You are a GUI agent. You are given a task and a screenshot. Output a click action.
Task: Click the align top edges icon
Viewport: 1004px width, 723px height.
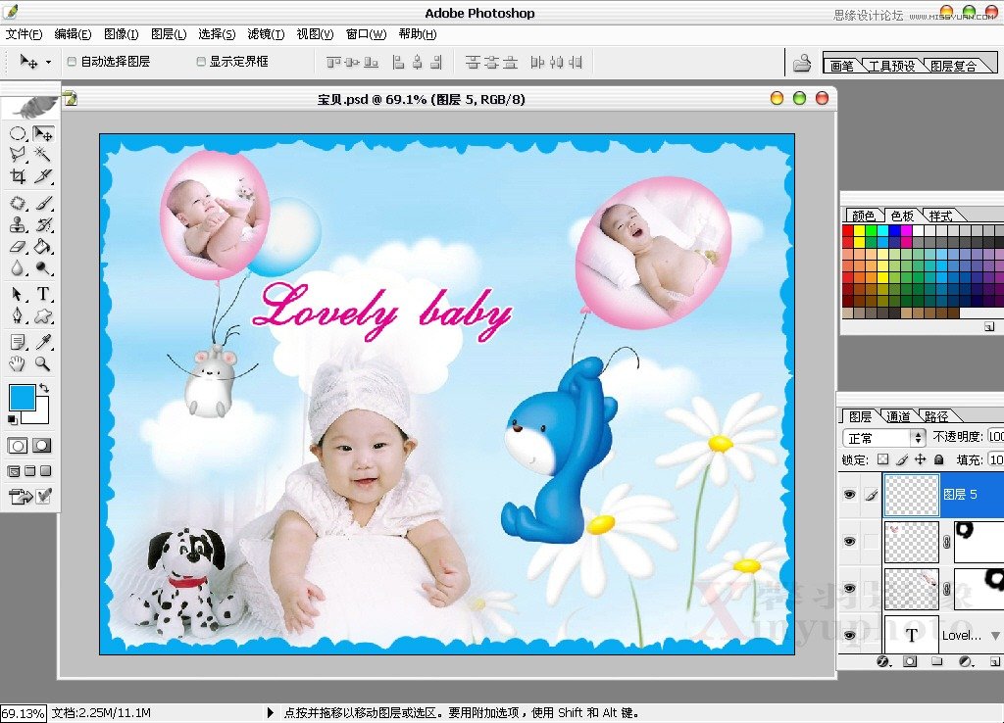[x=333, y=62]
